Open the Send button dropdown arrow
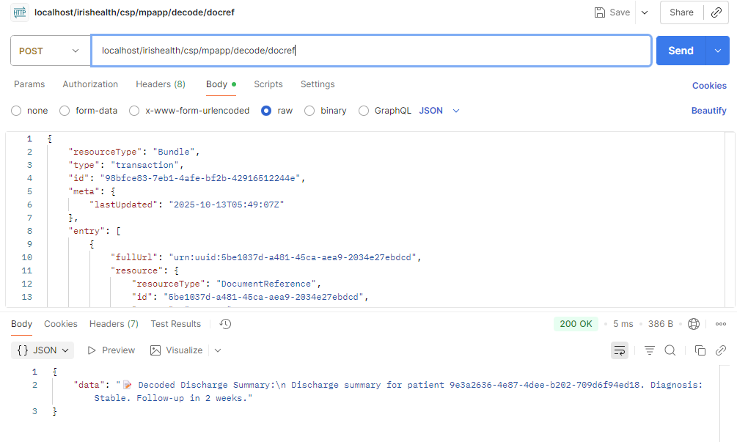The image size is (737, 442). 717,51
